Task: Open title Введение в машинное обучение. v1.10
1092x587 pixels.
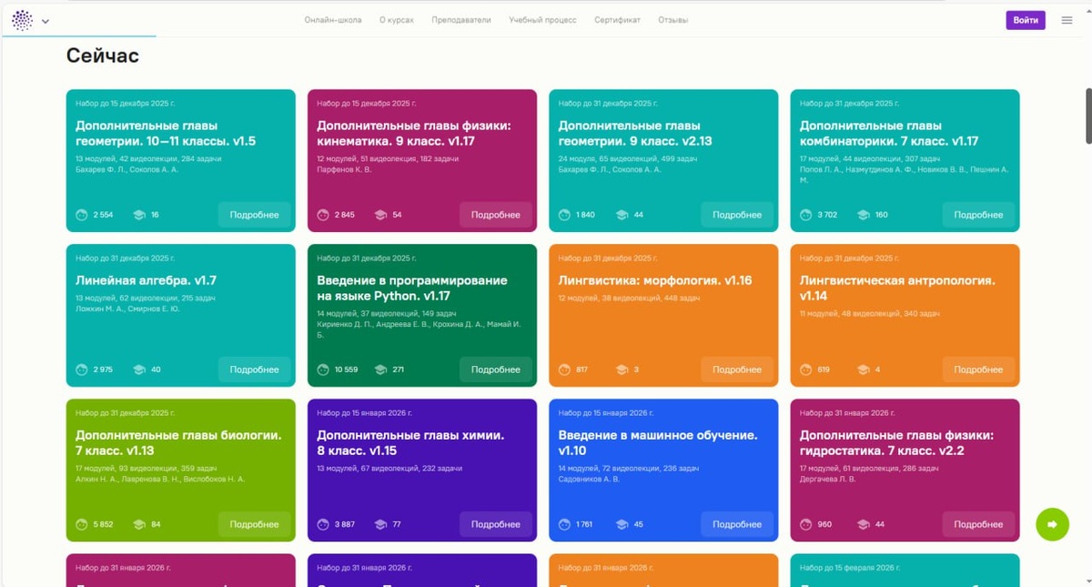Action: pyautogui.click(x=658, y=443)
